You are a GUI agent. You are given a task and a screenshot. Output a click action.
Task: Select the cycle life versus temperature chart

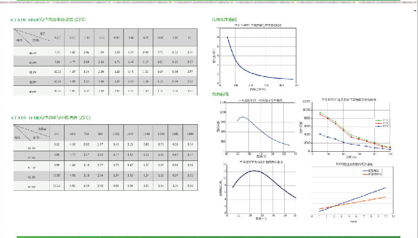pos(260,127)
